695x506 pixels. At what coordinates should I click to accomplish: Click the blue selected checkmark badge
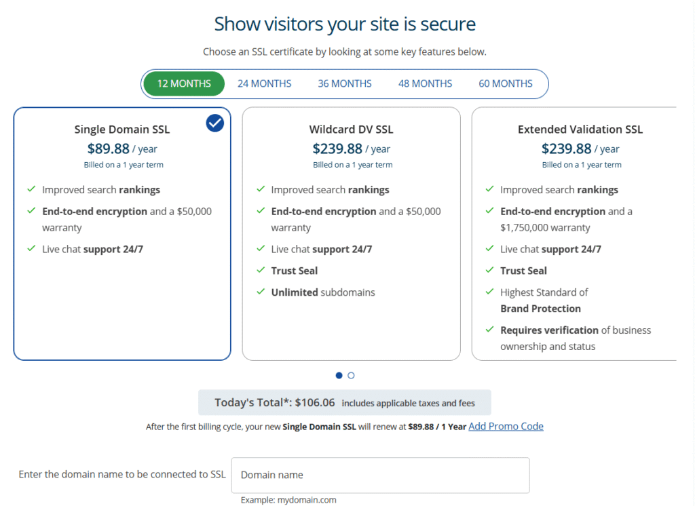pos(214,123)
